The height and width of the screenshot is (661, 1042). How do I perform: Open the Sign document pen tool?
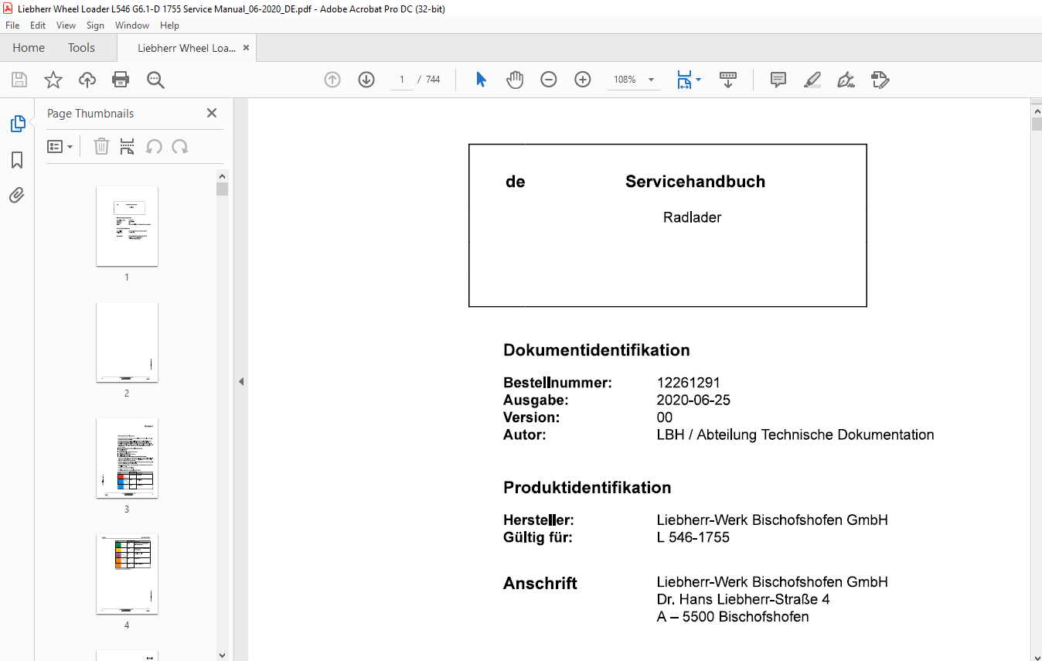846,80
